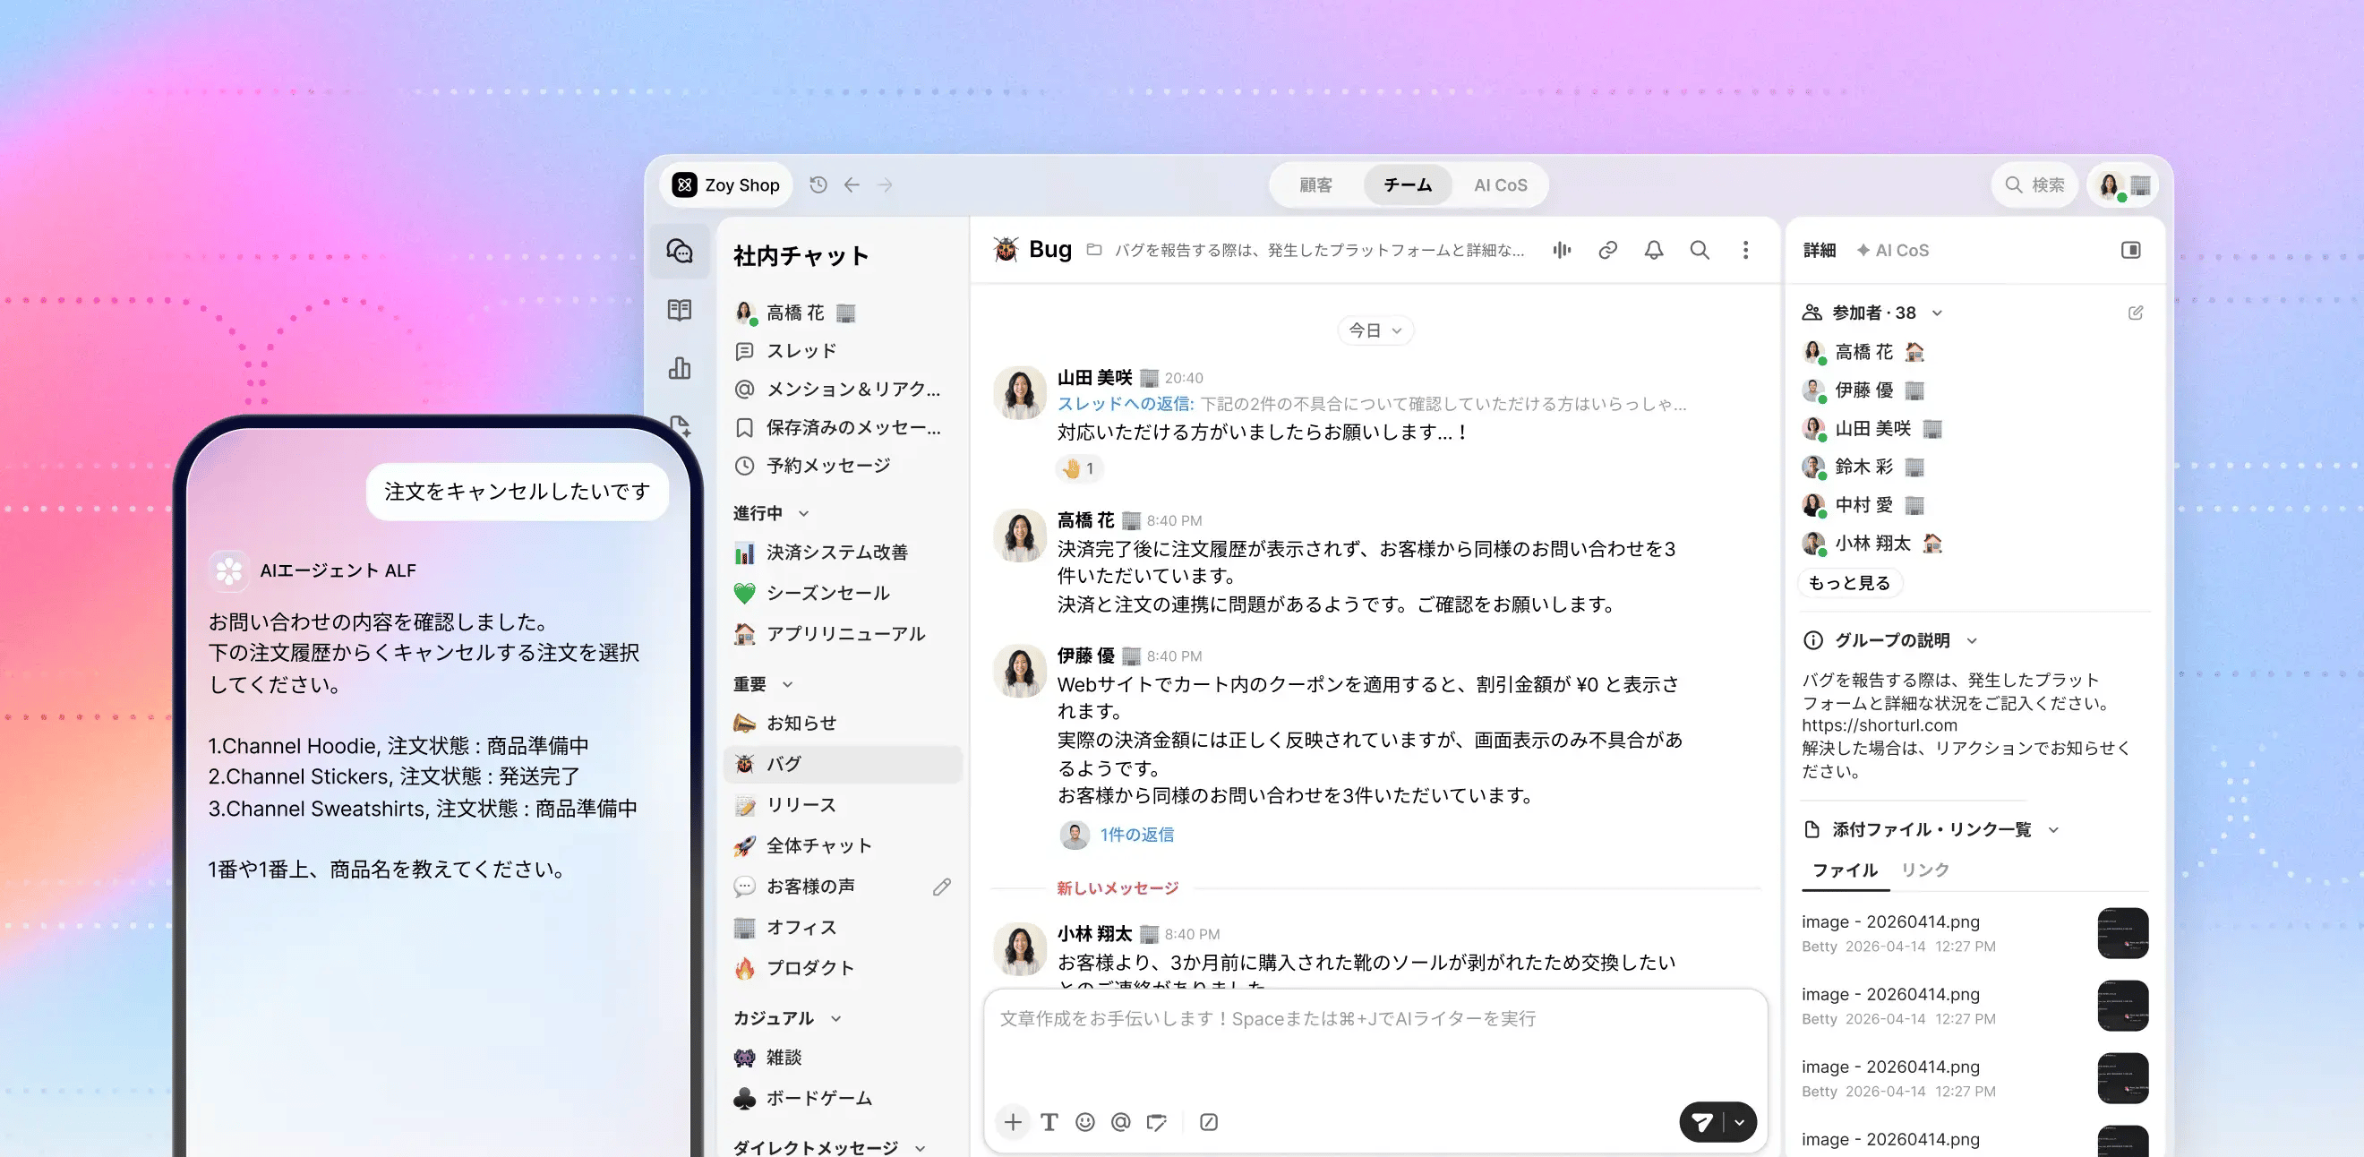The width and height of the screenshot is (2364, 1157).
Task: Open 予約メッセージ in sidebar
Action: (843, 465)
